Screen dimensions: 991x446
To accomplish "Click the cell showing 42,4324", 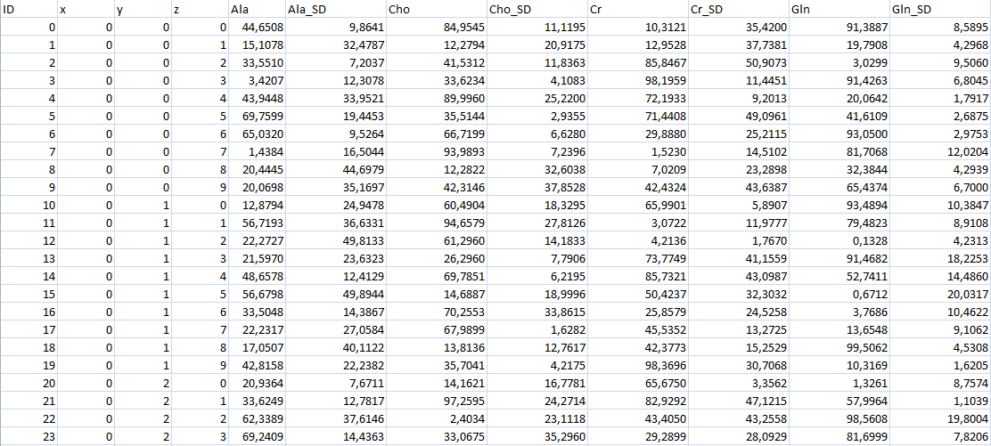I will (x=636, y=186).
